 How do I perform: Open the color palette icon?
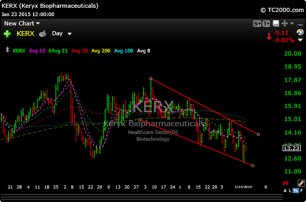point(300,32)
